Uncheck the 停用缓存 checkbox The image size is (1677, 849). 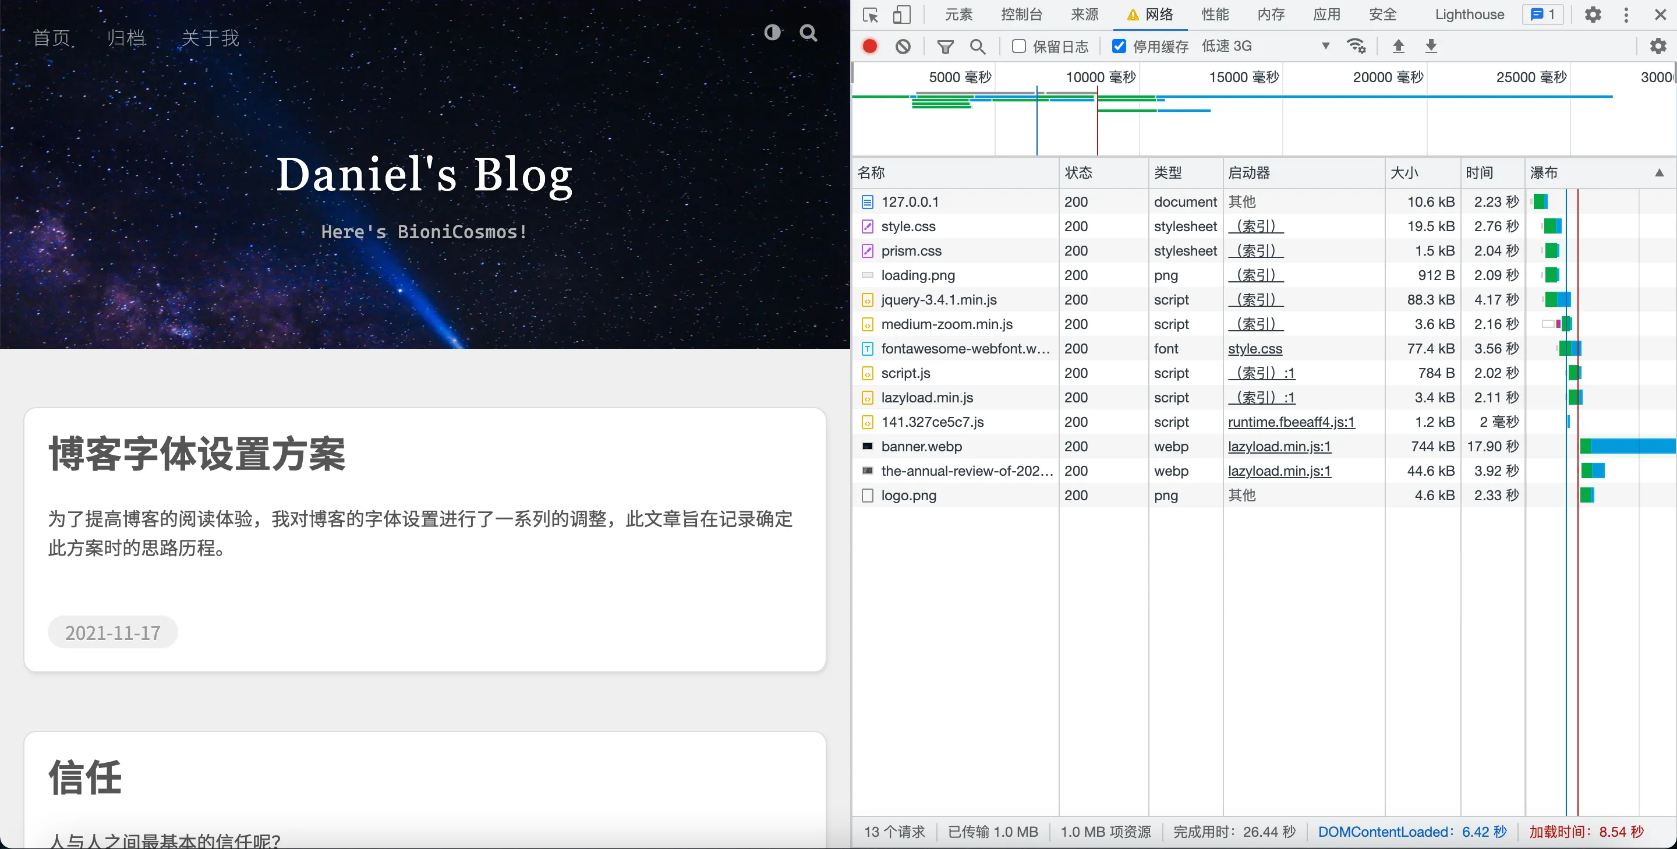coord(1119,46)
